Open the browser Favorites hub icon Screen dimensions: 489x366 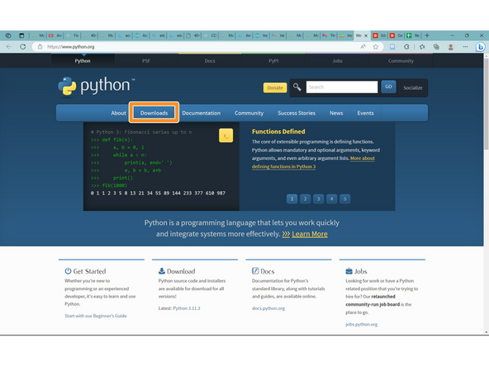tap(422, 47)
